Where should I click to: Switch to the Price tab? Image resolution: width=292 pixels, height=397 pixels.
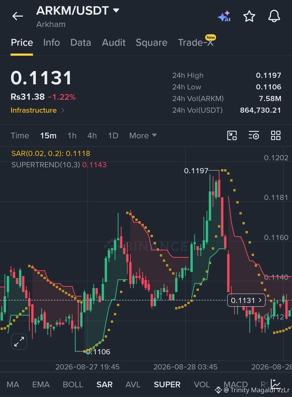click(22, 42)
